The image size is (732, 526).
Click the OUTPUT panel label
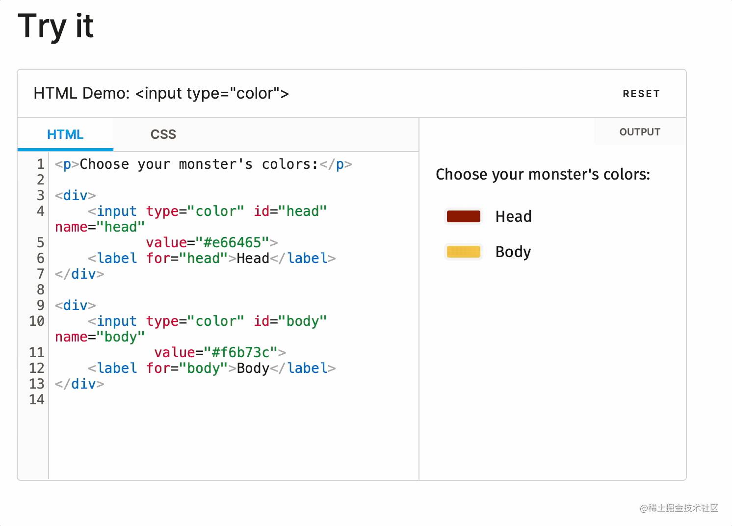coord(639,132)
